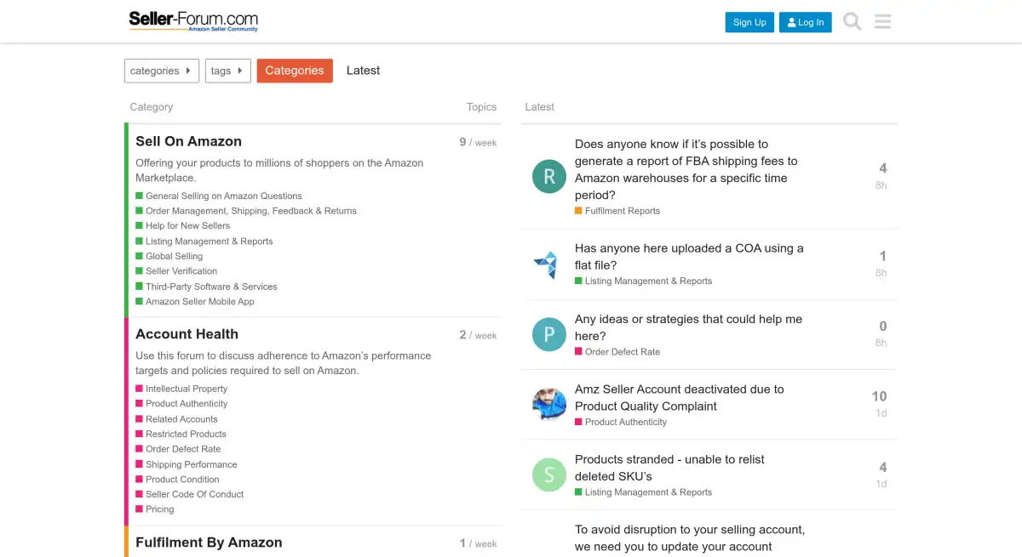The image size is (1022, 557).
Task: Open the Intellectual Property subcategory
Action: 187,389
